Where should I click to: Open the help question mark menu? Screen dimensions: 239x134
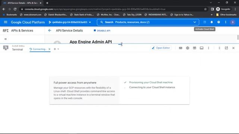[x=218, y=22]
